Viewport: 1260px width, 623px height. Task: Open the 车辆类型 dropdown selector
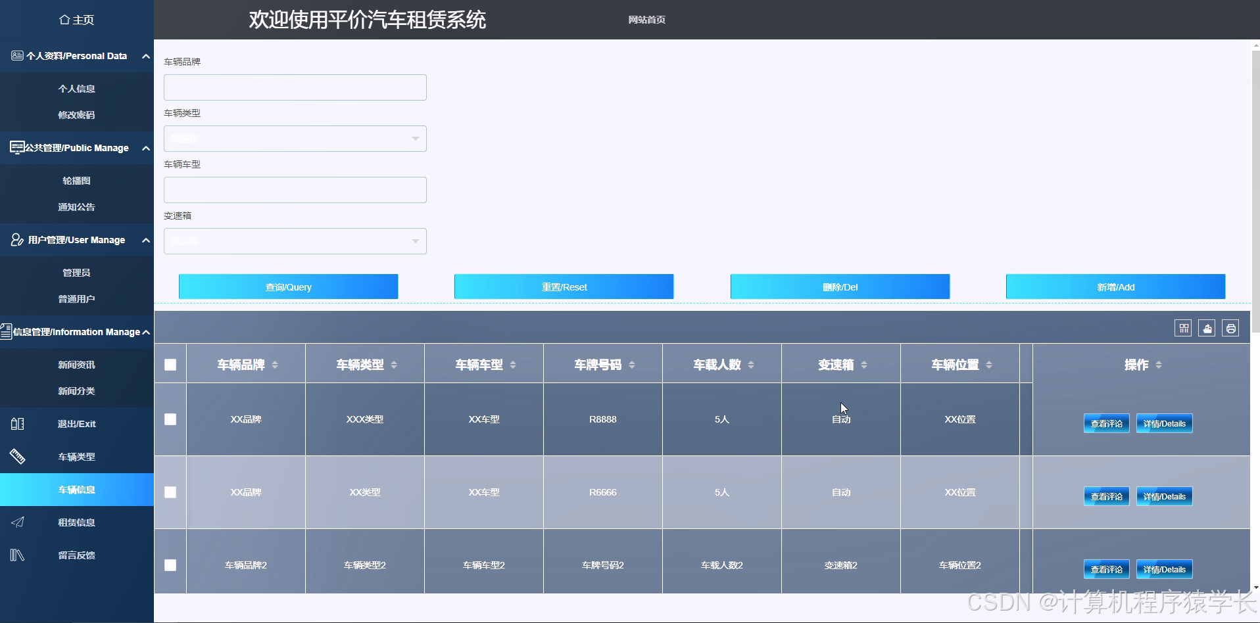point(295,138)
